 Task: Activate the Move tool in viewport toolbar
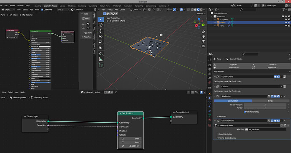(101, 31)
